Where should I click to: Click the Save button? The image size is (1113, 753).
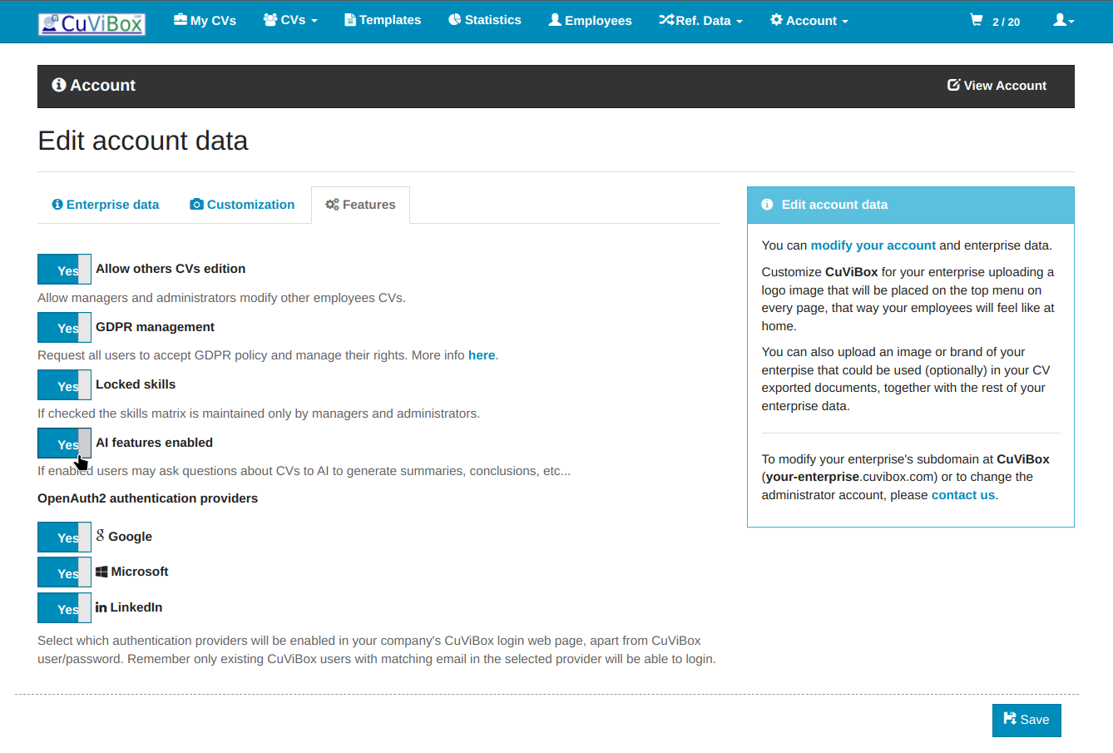[x=1026, y=720]
